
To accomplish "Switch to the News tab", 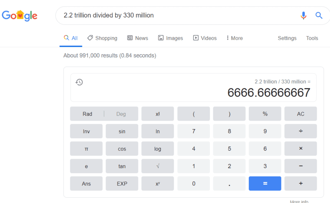I will pyautogui.click(x=138, y=38).
